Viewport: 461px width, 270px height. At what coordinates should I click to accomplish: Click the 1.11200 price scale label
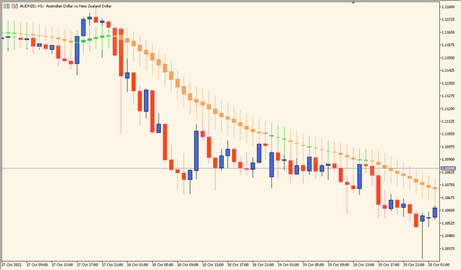point(449,108)
